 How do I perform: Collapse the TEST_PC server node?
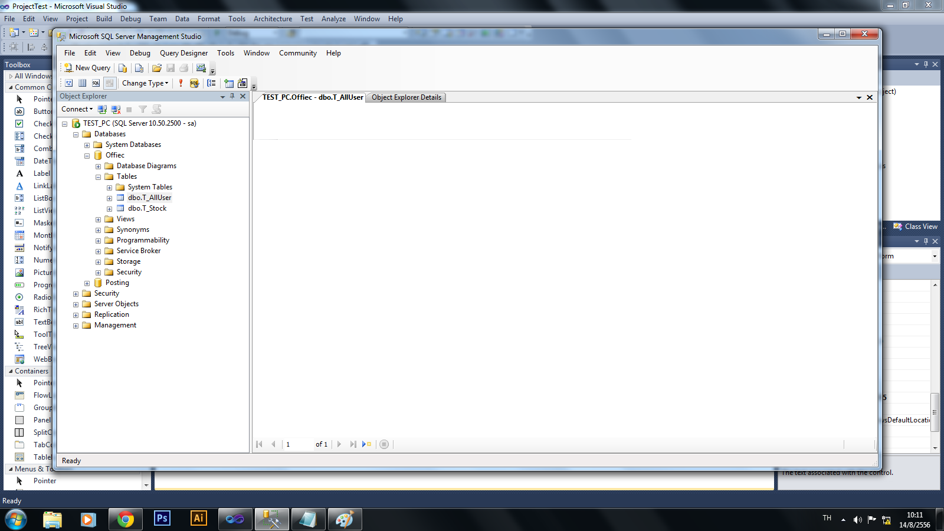coord(65,124)
